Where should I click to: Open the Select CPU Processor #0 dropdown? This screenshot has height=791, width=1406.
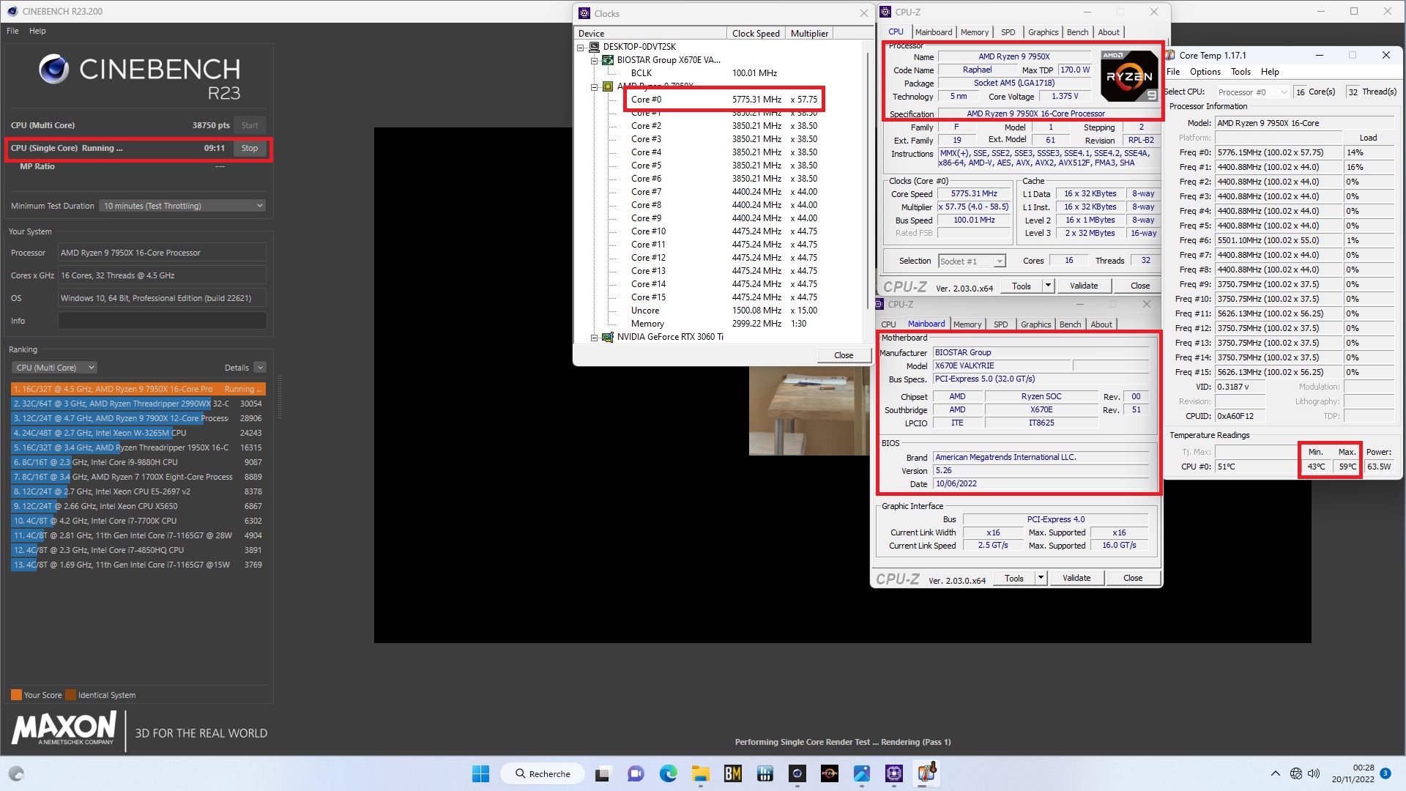pyautogui.click(x=1252, y=92)
